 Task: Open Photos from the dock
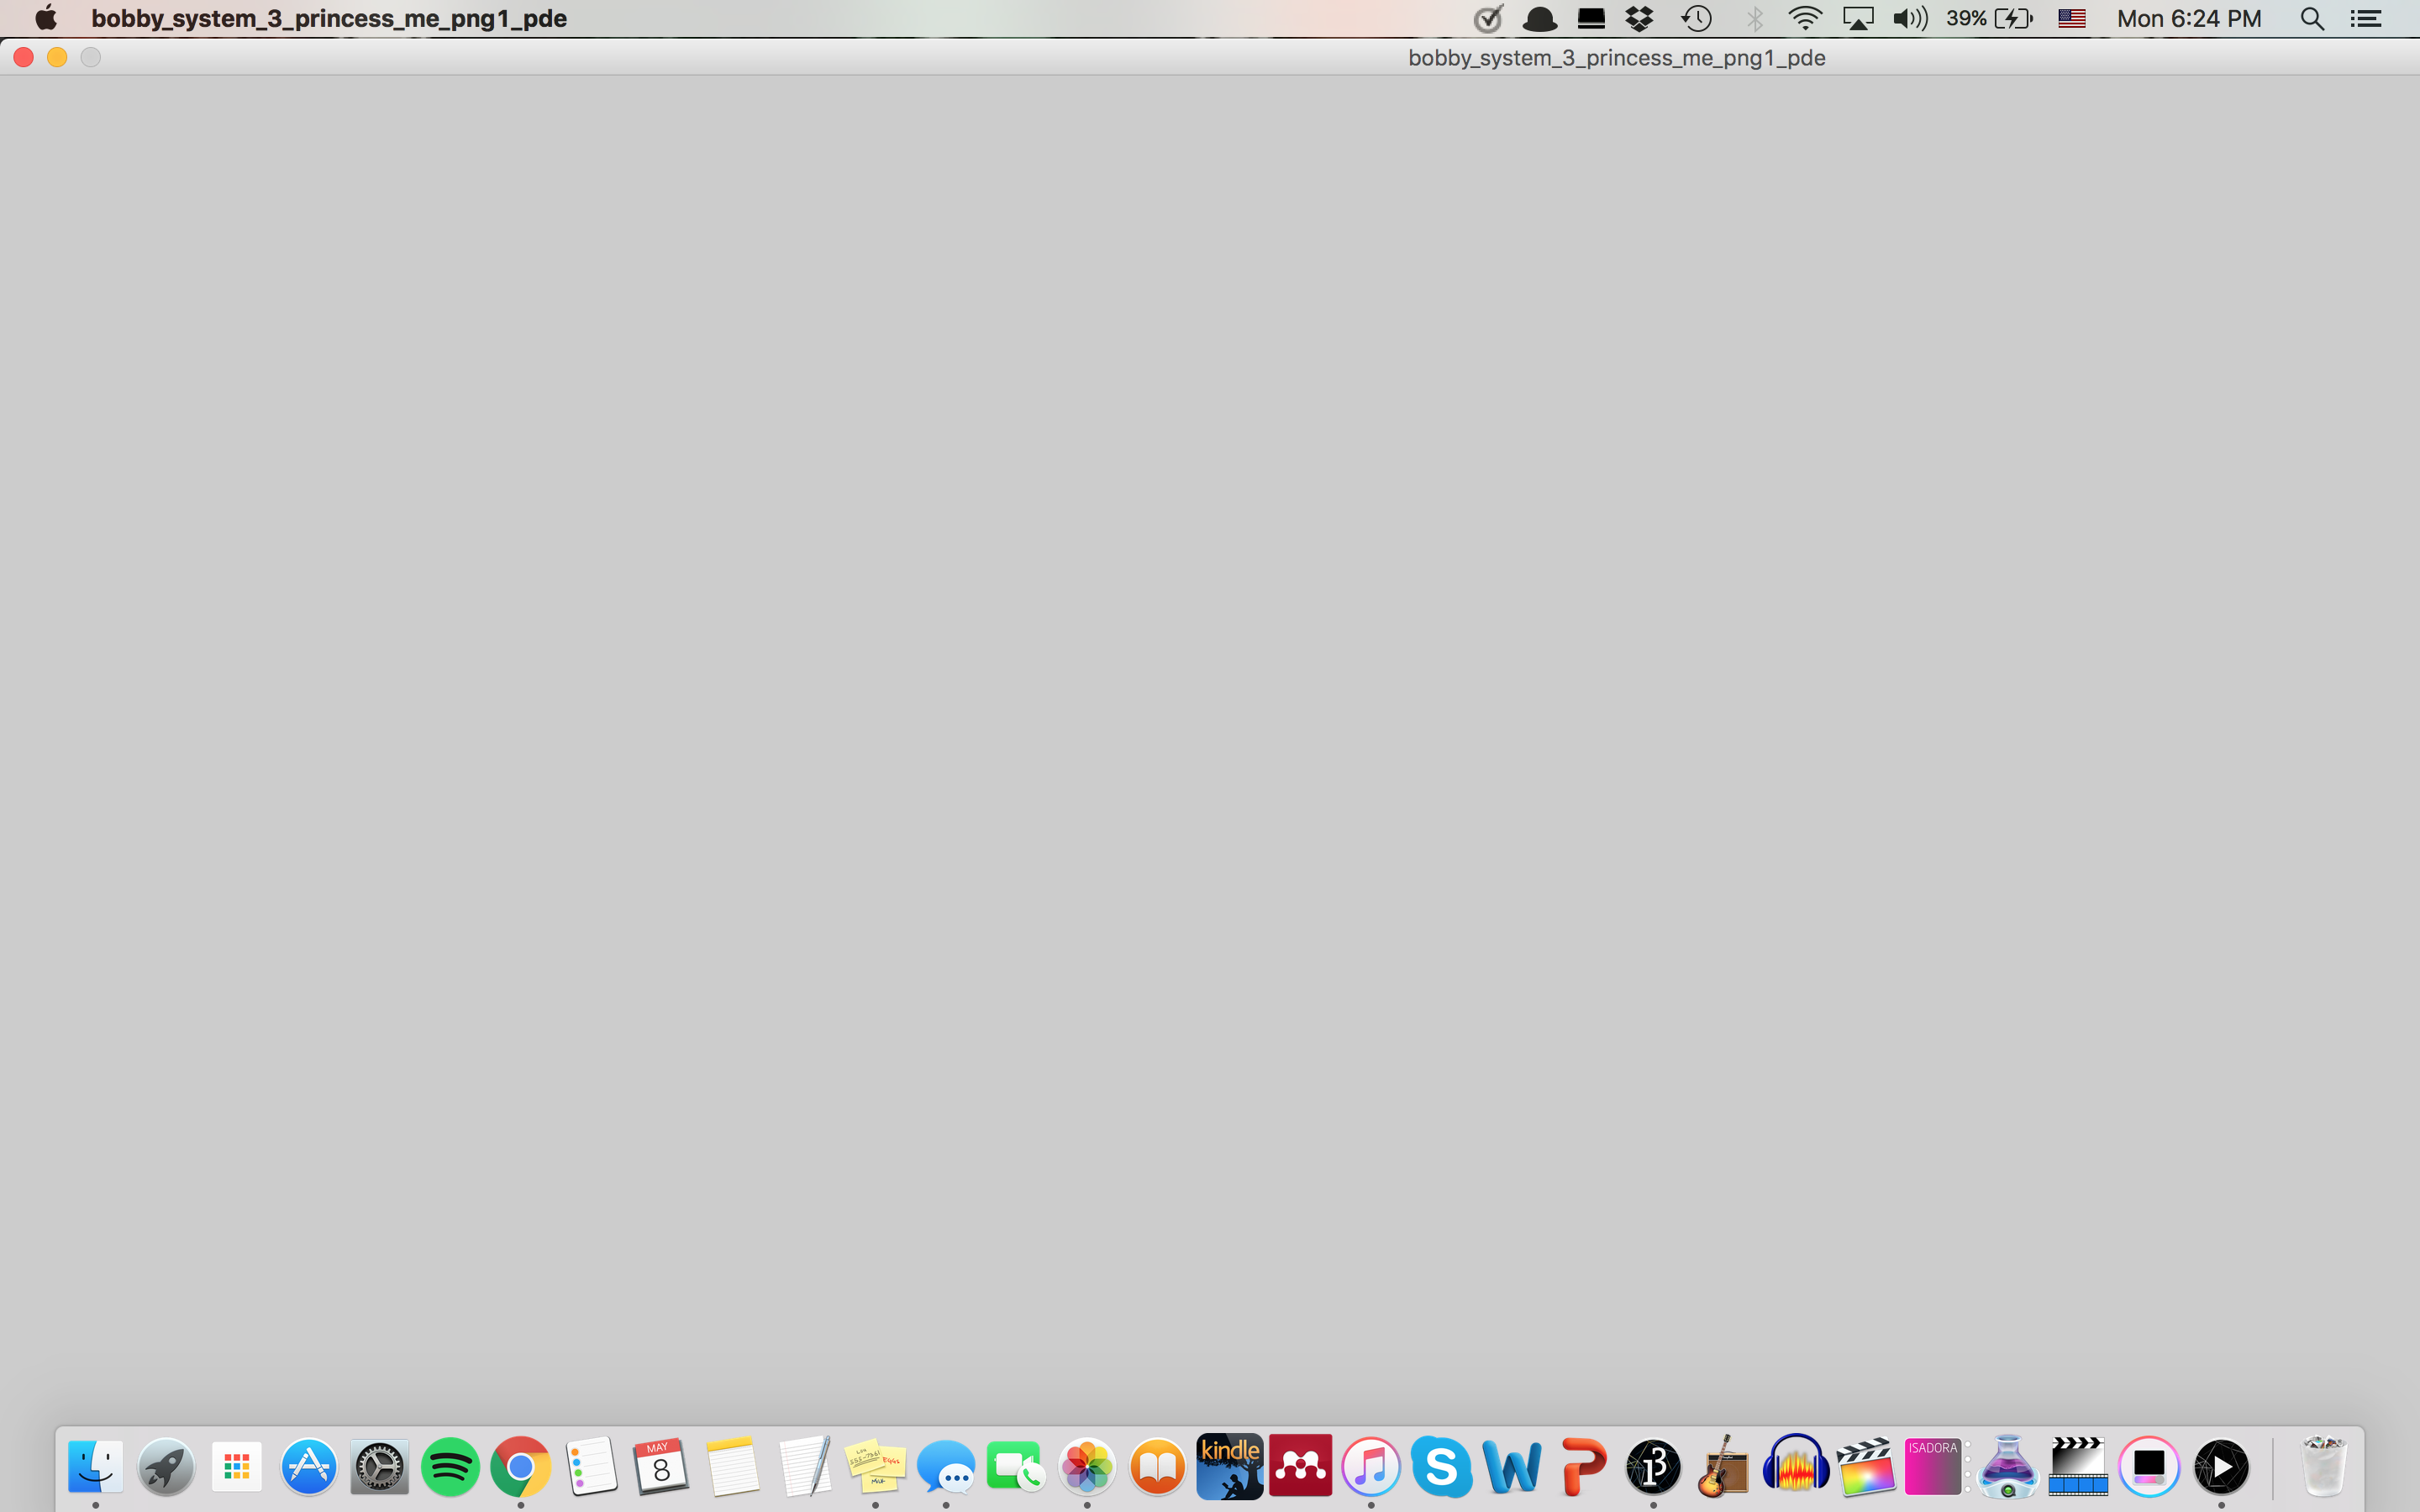1087,1467
